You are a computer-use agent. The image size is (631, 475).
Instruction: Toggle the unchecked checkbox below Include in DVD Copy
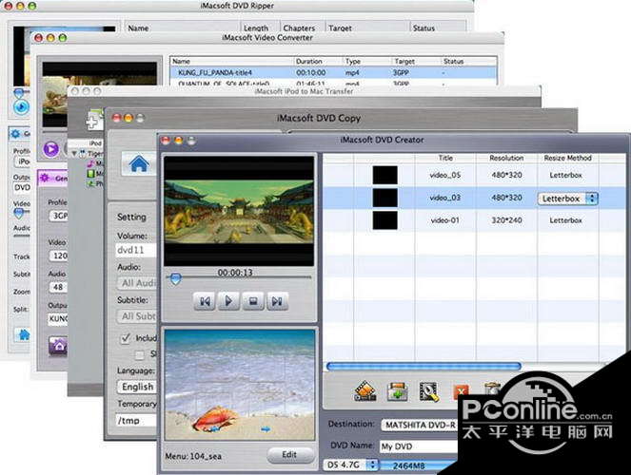tap(139, 354)
